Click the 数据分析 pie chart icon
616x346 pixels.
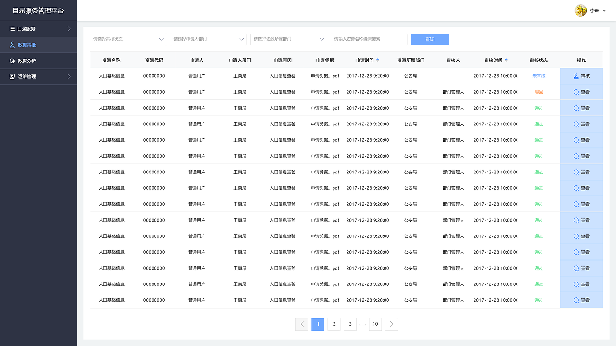[13, 61]
